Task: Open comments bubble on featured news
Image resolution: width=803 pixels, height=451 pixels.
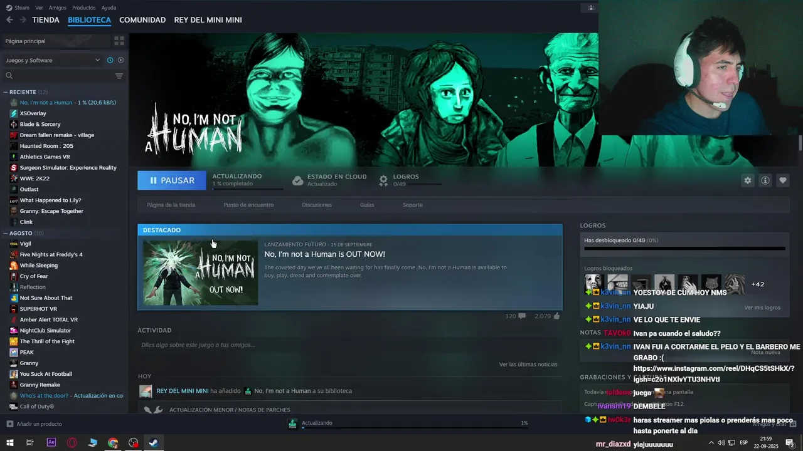Action: tap(522, 316)
